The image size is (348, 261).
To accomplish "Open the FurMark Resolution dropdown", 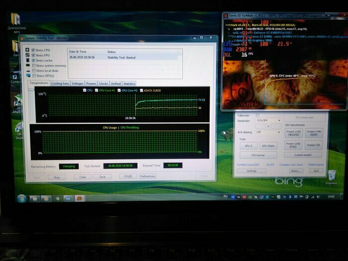I will pos(268,120).
